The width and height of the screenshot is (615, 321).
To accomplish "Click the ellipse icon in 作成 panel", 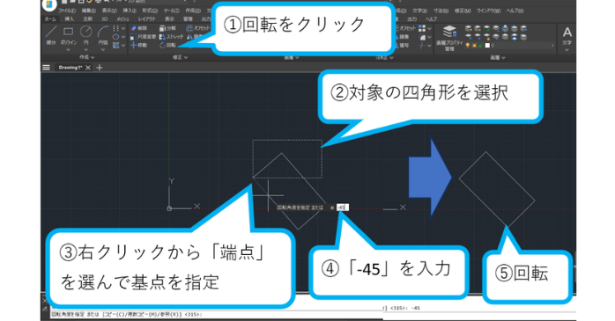I will [115, 37].
